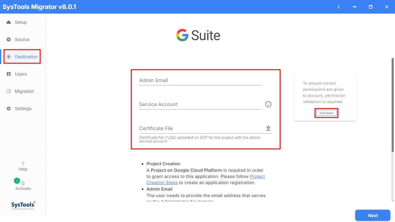Image resolution: width=395 pixels, height=222 pixels.
Task: Click the Help question mark icon
Action: 23,164
